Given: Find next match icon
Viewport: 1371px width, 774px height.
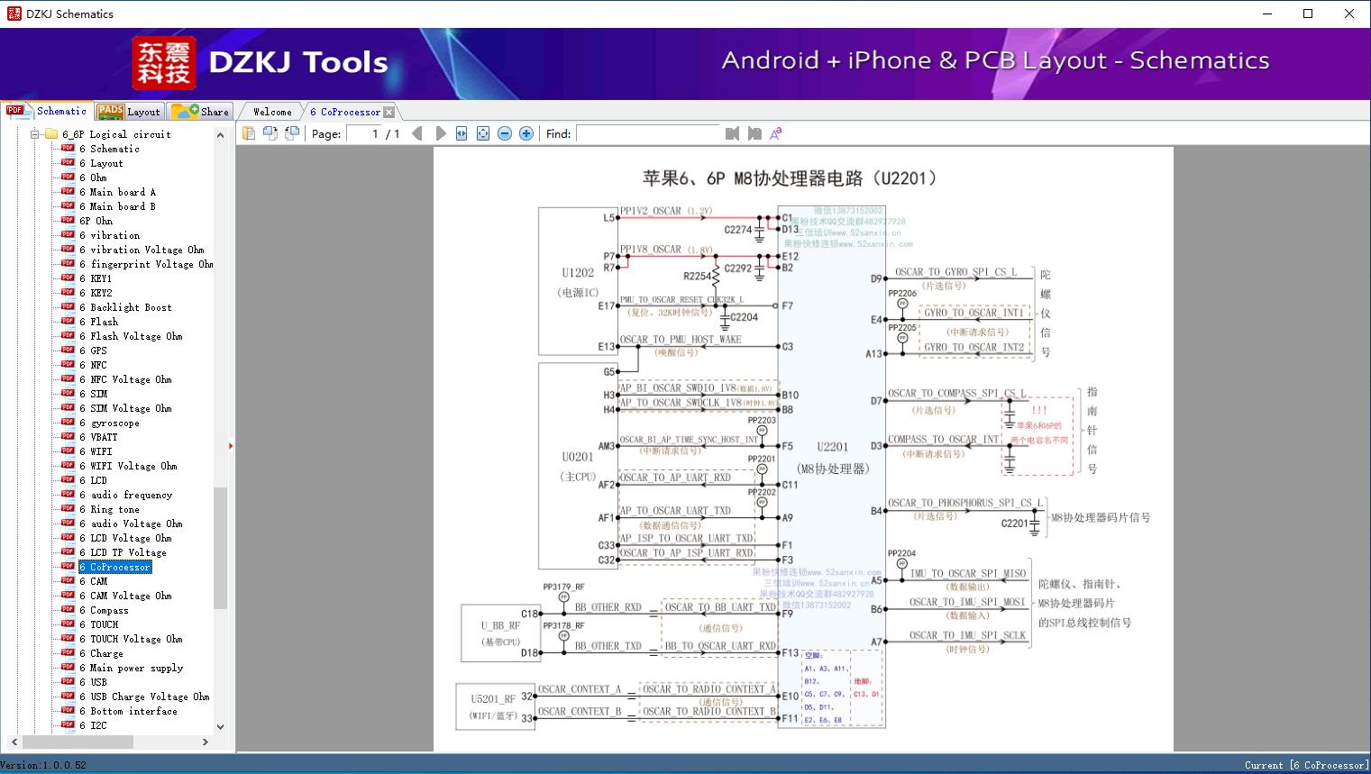Looking at the screenshot, I should (x=754, y=133).
